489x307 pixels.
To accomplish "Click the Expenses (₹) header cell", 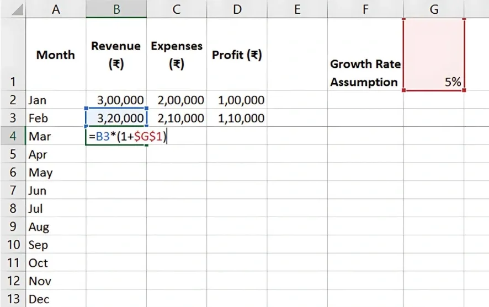I will pyautogui.click(x=177, y=55).
